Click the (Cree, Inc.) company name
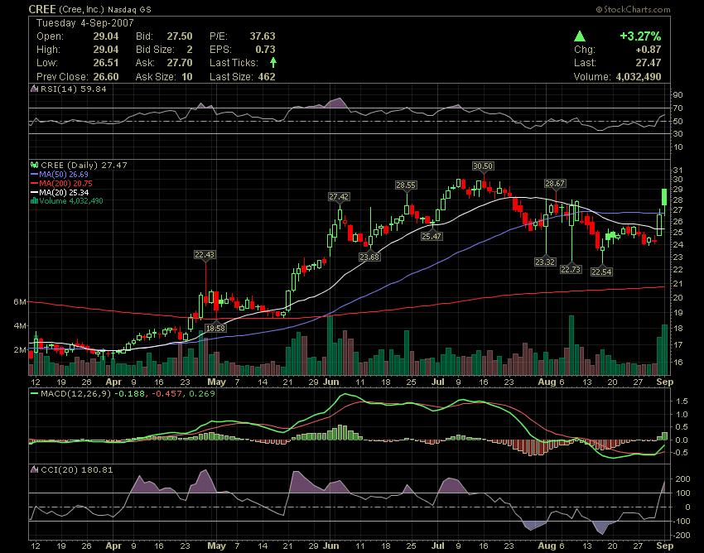 click(x=82, y=9)
